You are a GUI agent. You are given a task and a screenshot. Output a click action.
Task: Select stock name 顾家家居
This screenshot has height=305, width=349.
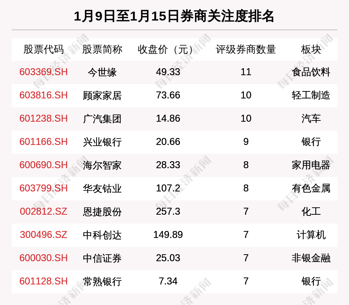tap(102, 95)
